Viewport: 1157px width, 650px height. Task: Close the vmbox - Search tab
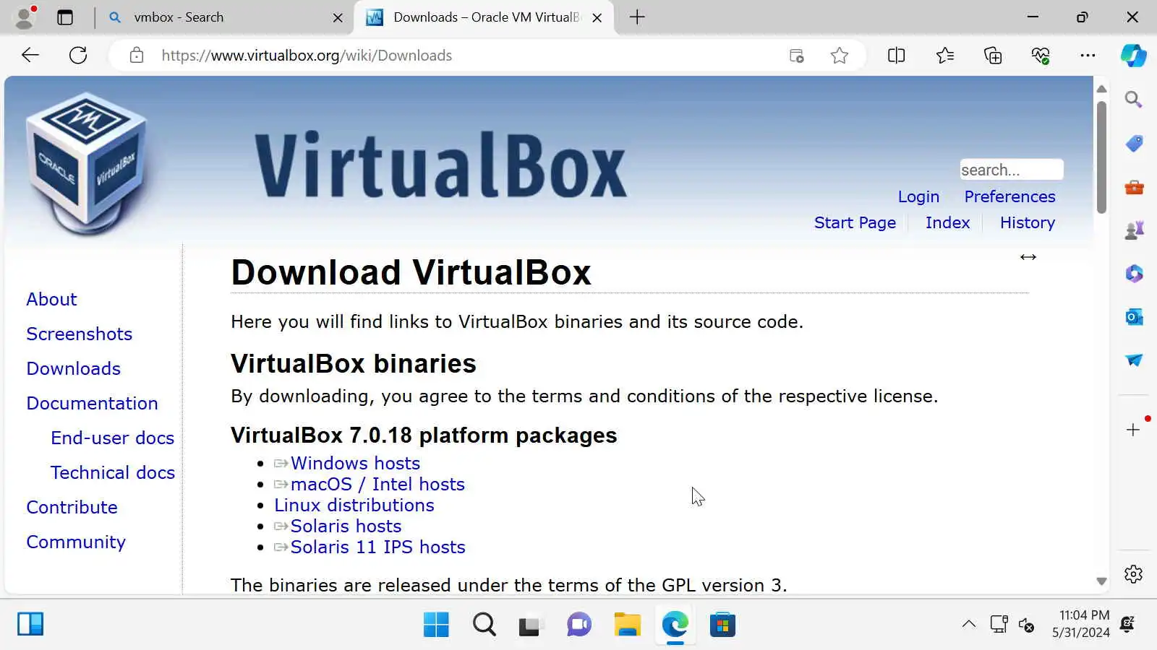pyautogui.click(x=338, y=18)
